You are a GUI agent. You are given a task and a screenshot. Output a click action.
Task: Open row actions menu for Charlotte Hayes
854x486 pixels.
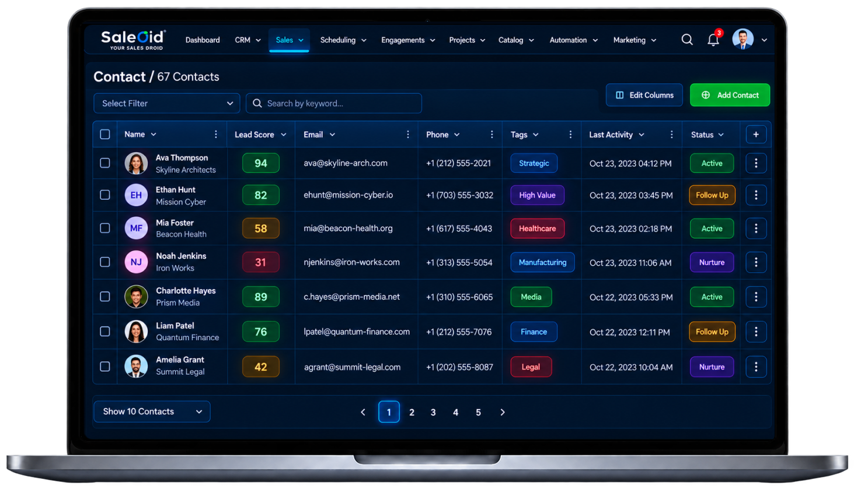point(756,297)
